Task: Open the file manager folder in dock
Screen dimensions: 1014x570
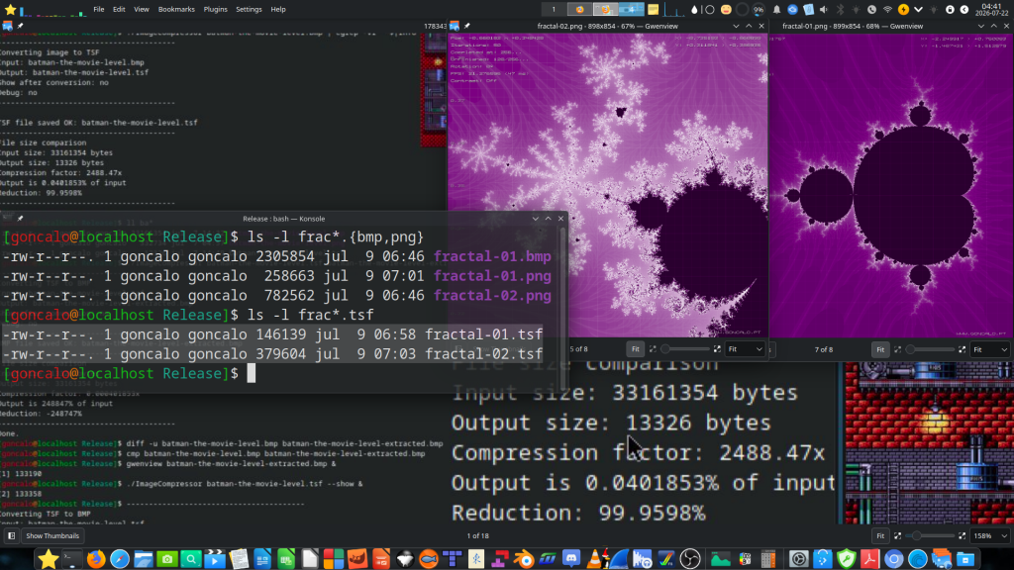Action: [143, 559]
